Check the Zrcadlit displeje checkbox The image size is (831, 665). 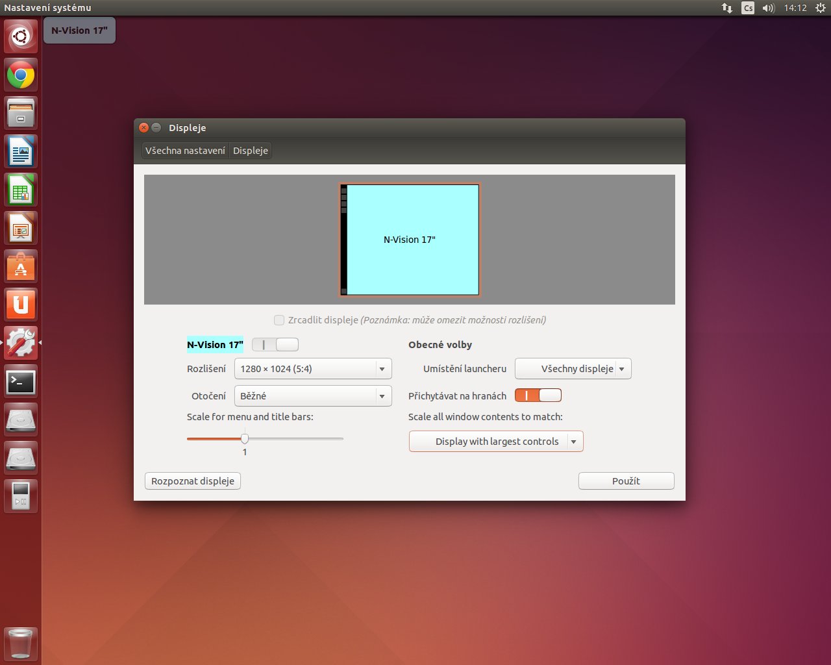[x=279, y=320]
